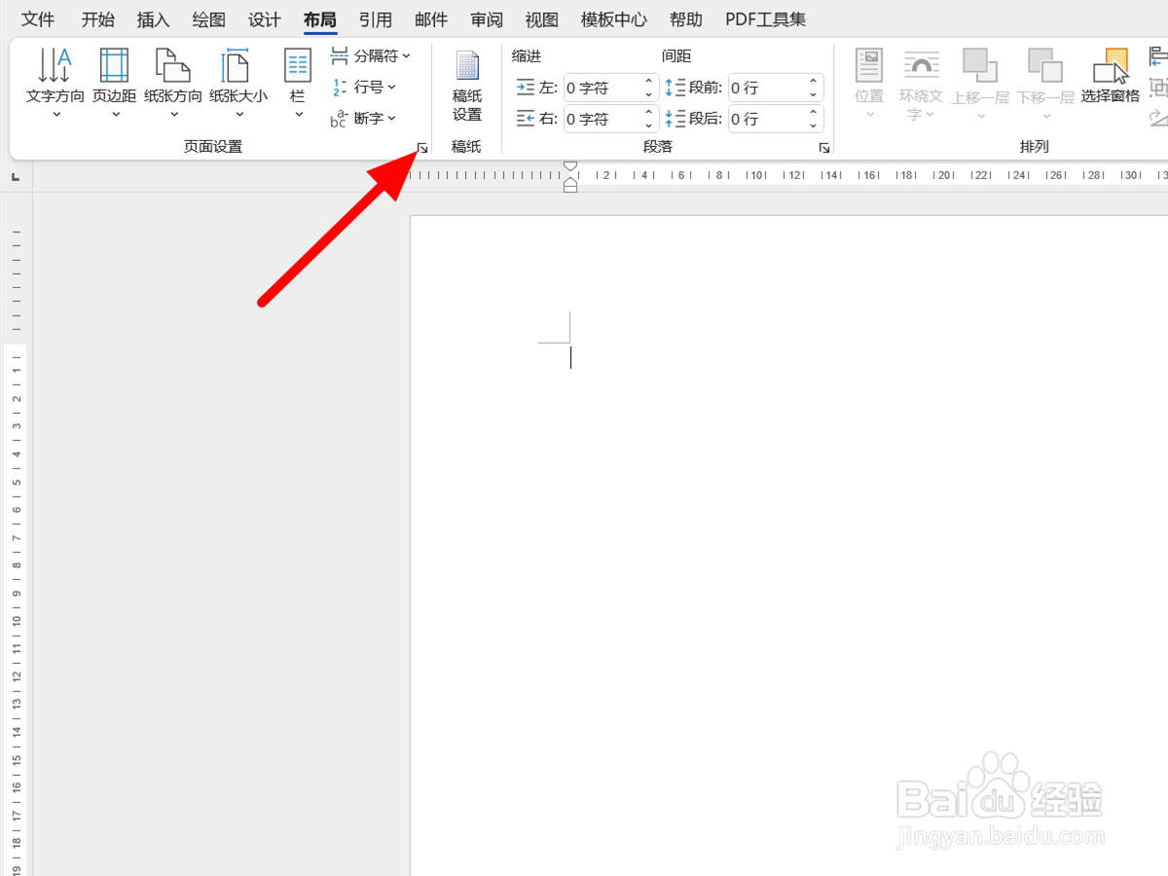Click the 环绕文字 wrap text icon
Screen dimensions: 1168x876
coord(922,65)
